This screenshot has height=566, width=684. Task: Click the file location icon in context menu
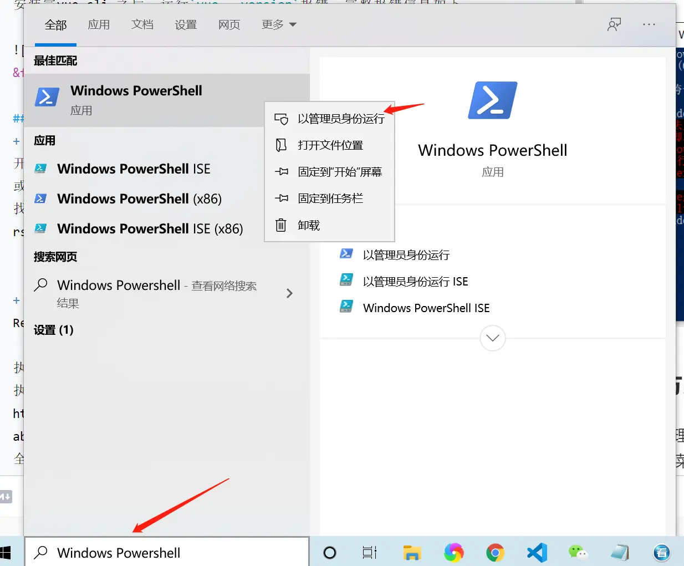point(282,145)
